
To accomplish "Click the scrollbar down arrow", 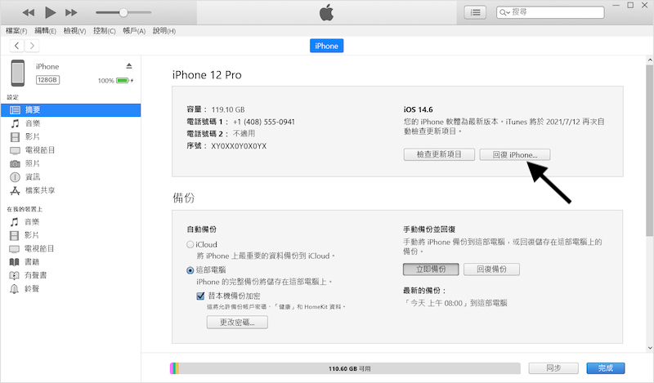I will (x=650, y=348).
